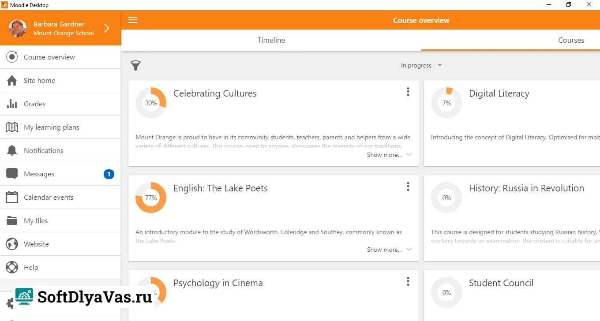Open English: The Lake Poets course
600x321 pixels.
[221, 188]
